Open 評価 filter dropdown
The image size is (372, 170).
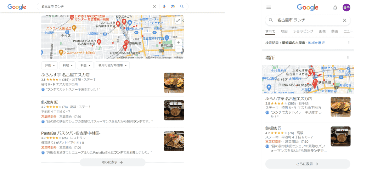point(50,65)
